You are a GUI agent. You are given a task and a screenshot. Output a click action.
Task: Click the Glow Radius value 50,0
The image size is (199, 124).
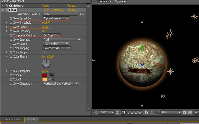point(45,27)
